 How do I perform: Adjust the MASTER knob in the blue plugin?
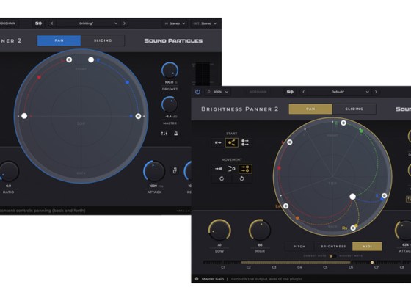[170, 104]
